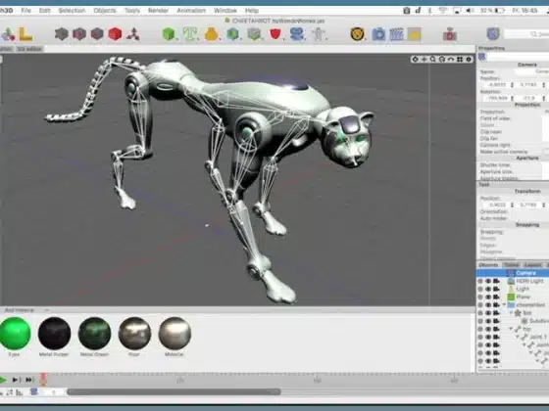The width and height of the screenshot is (549, 411).
Task: Click the red camera toolbar icon
Action: (x=450, y=34)
